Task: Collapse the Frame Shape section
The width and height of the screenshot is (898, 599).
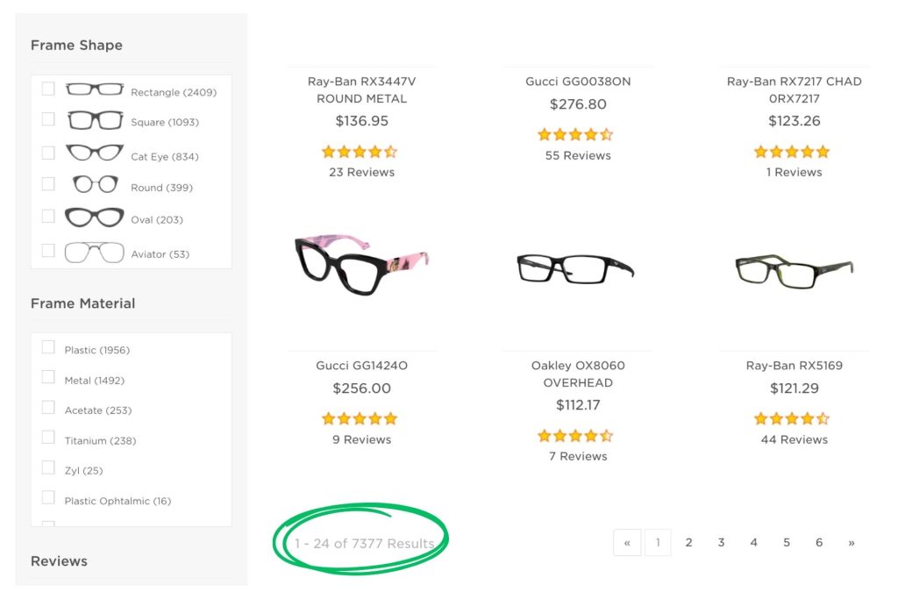Action: [x=76, y=45]
